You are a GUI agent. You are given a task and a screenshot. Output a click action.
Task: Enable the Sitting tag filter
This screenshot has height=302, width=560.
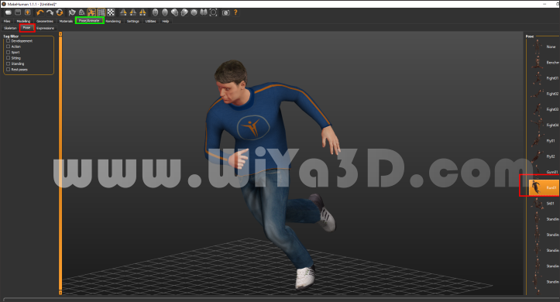point(9,58)
